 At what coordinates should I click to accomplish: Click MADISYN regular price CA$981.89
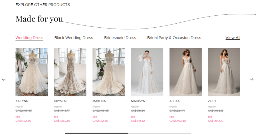point(138,111)
